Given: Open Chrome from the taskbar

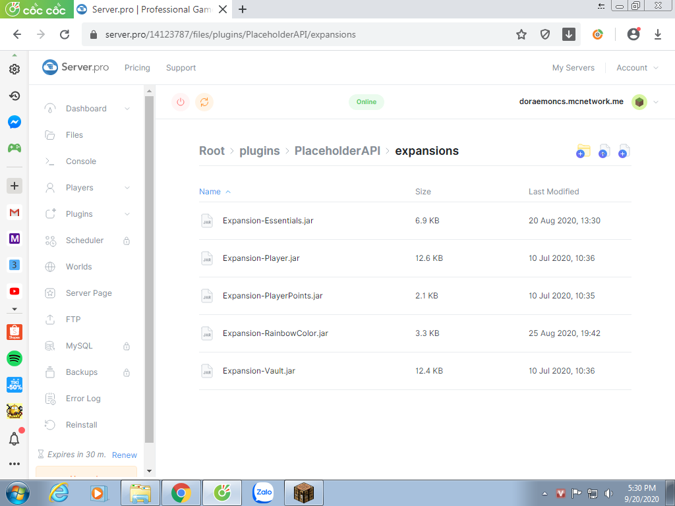Looking at the screenshot, I should click(181, 493).
